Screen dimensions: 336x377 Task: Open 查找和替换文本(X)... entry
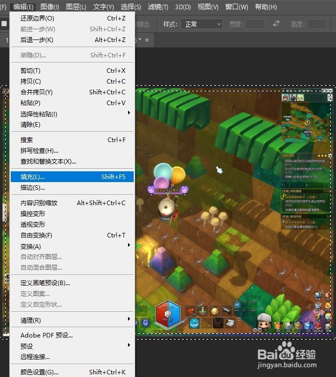(x=72, y=162)
